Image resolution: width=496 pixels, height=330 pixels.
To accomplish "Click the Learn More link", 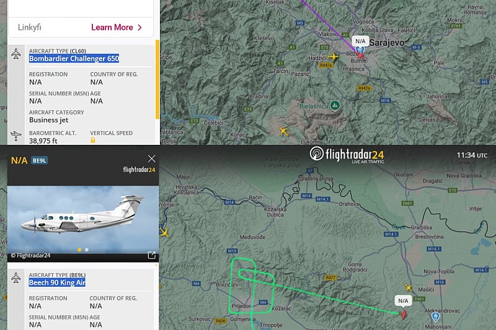I will (x=116, y=27).
